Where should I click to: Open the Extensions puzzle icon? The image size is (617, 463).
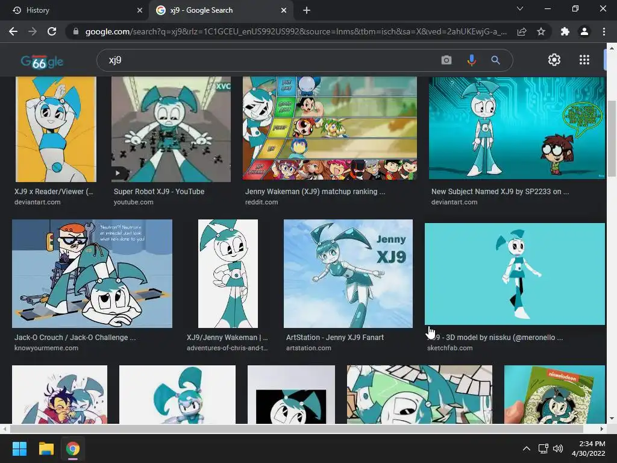[x=565, y=31]
